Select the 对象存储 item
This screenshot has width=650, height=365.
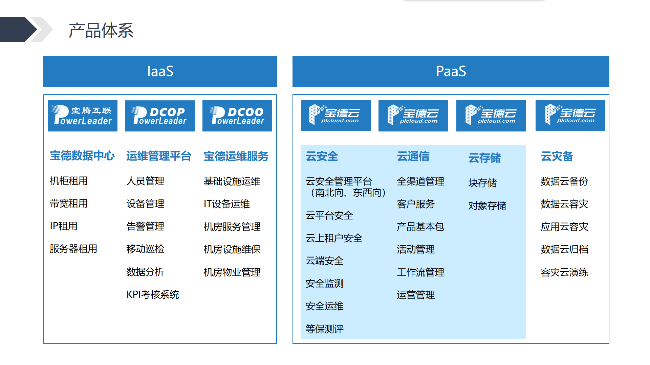pos(487,206)
